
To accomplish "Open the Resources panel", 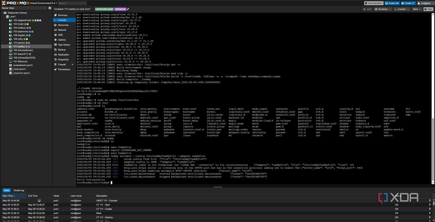I will pos(64,25).
